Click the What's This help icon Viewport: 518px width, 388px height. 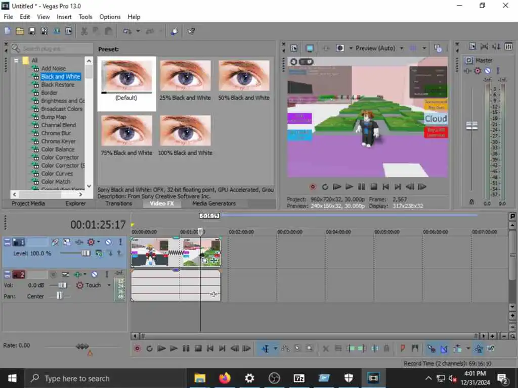click(191, 31)
